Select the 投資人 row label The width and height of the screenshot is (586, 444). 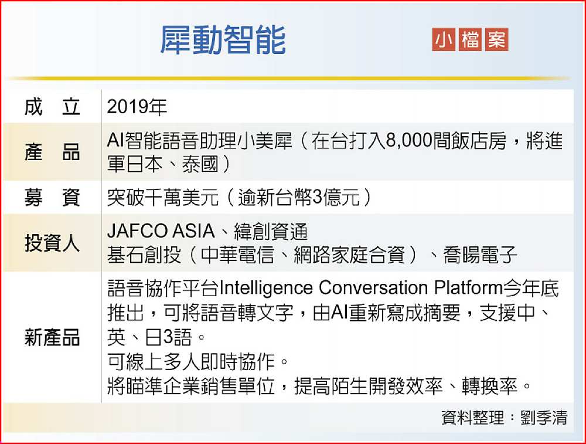point(52,243)
